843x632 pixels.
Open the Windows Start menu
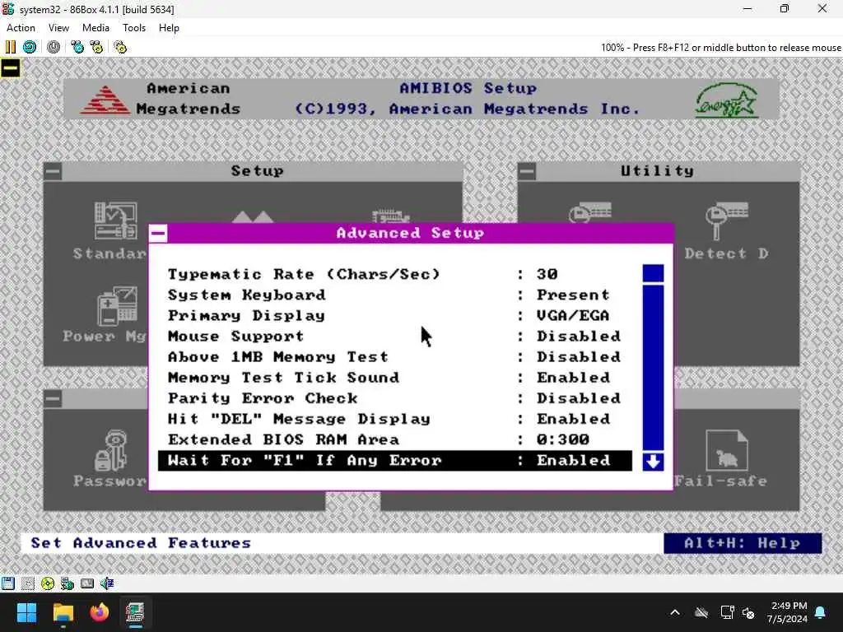click(x=26, y=612)
